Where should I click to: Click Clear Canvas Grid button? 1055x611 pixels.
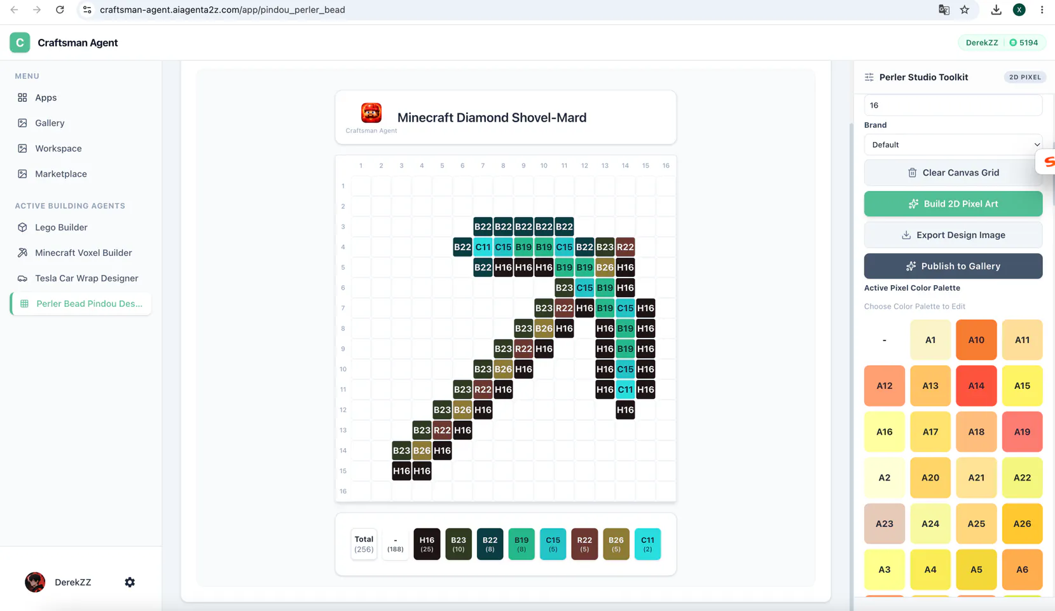[x=953, y=172]
